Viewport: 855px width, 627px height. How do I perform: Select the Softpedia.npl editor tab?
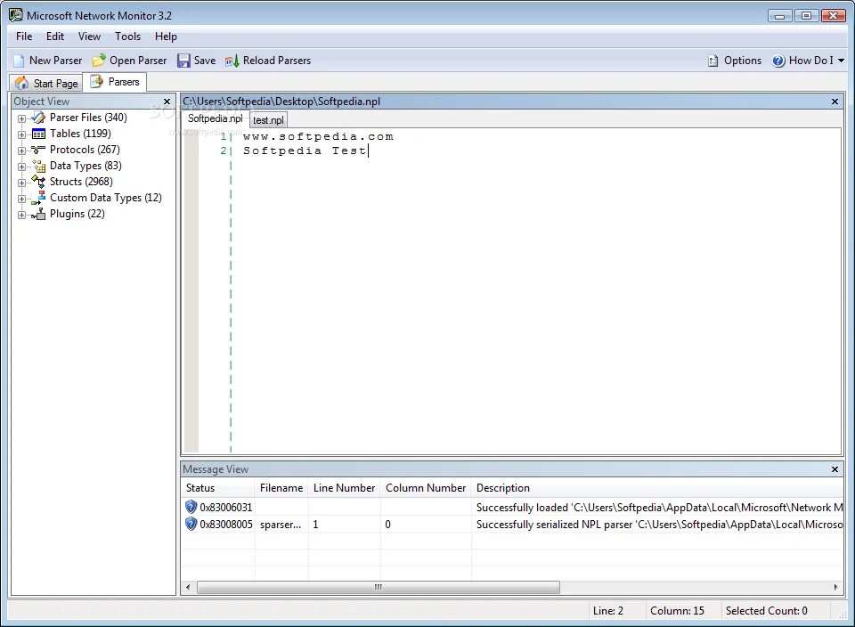coord(216,118)
